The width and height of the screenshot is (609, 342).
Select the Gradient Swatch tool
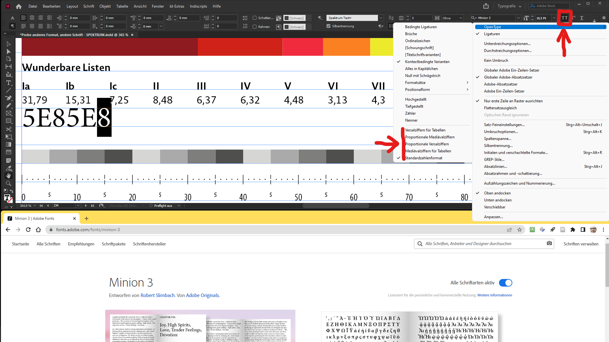(x=9, y=144)
